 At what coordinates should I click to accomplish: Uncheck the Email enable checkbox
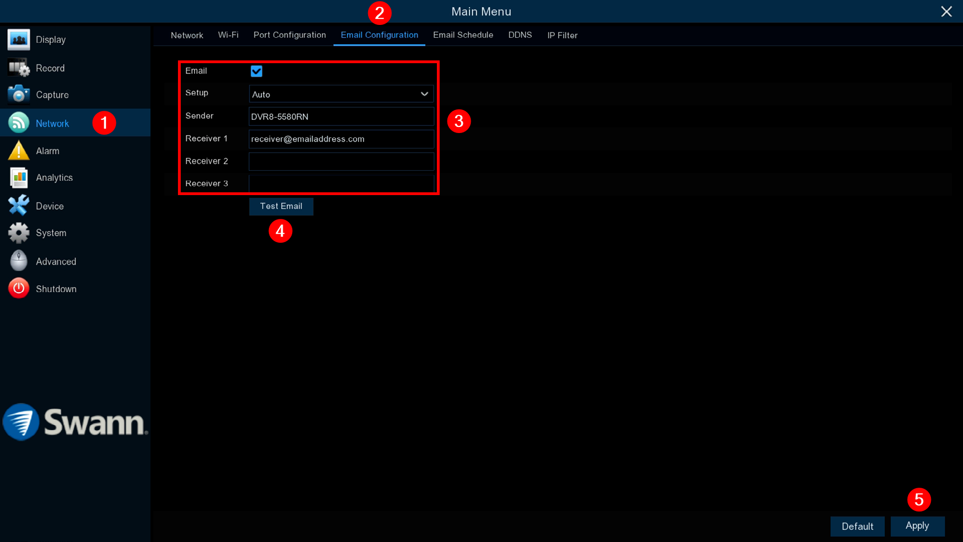256,71
